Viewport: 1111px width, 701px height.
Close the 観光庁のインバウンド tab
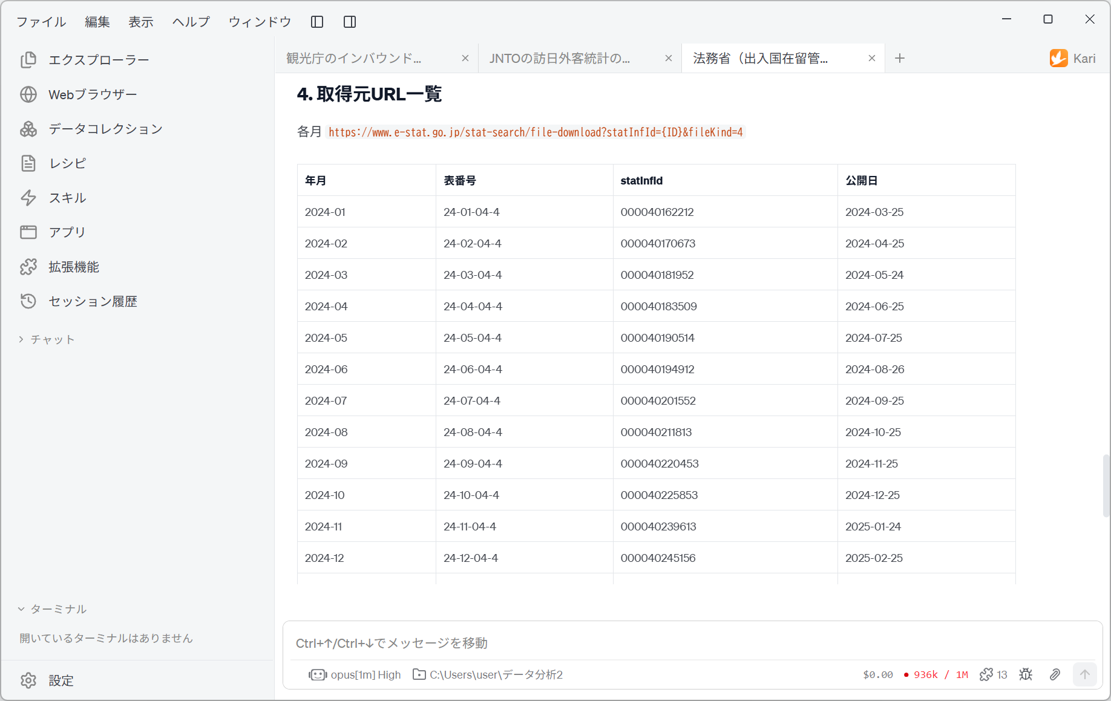coord(465,58)
